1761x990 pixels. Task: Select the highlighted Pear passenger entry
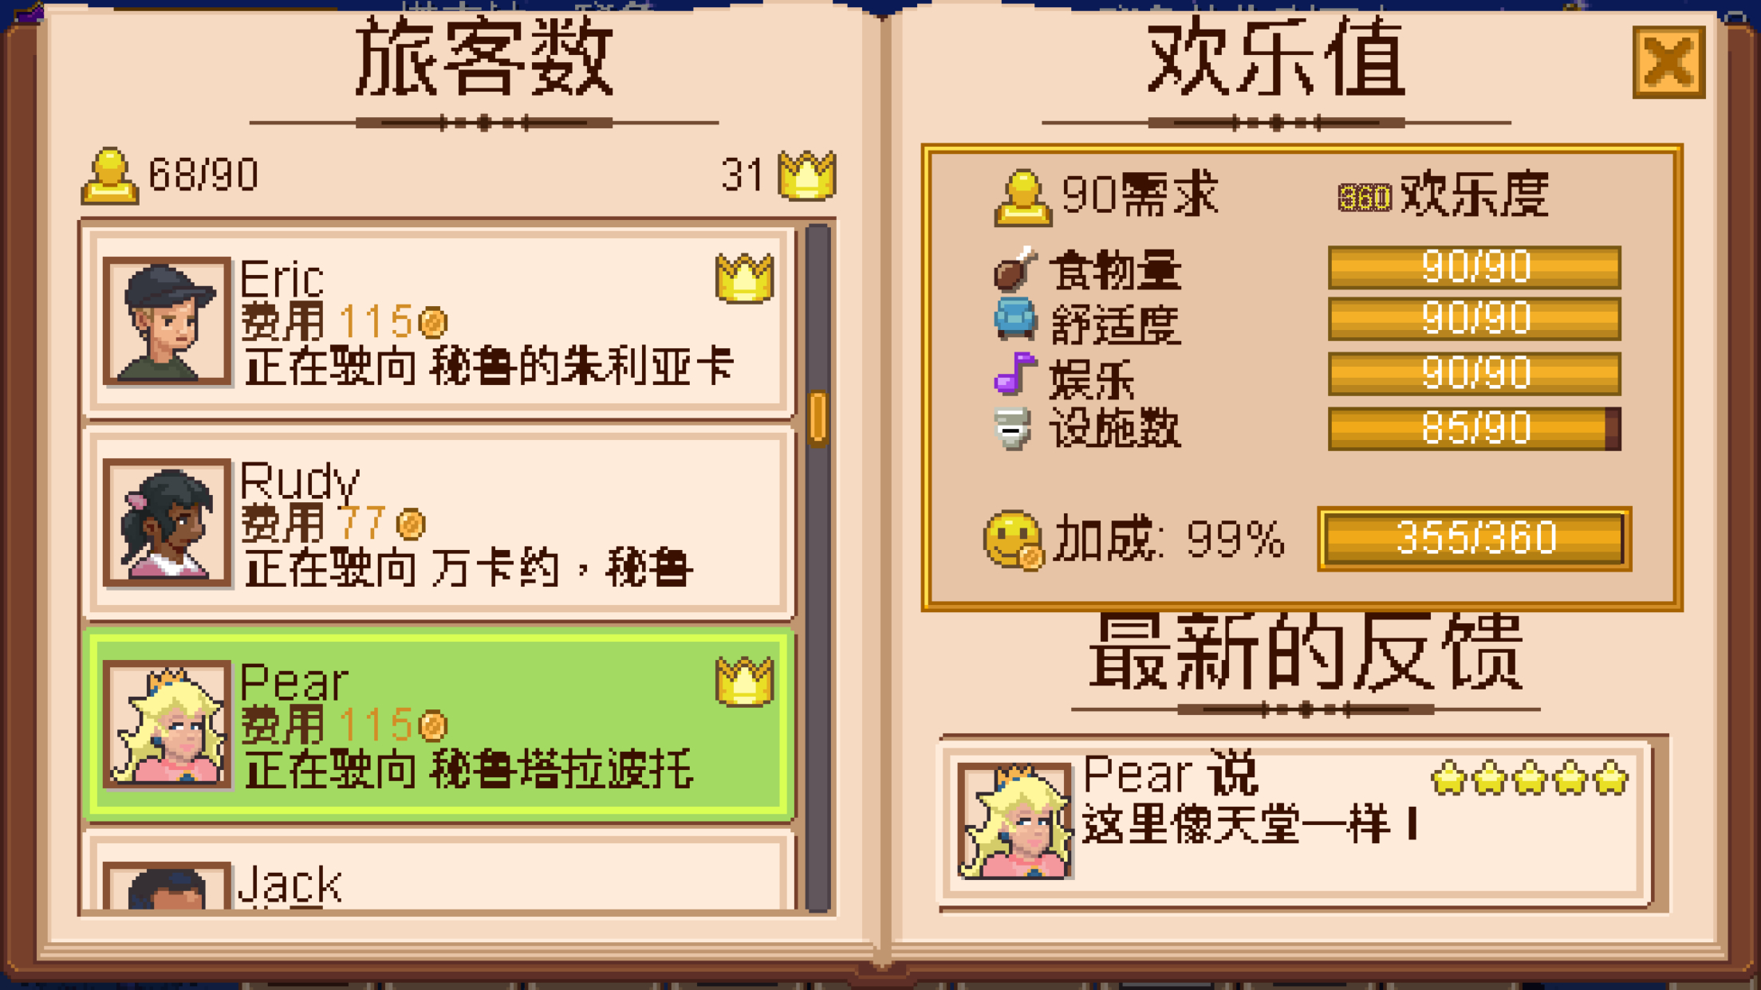click(439, 725)
